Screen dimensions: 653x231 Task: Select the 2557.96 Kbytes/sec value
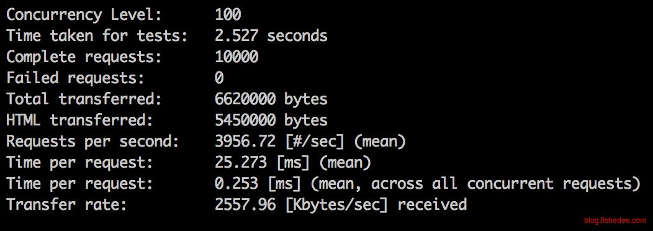click(x=302, y=205)
